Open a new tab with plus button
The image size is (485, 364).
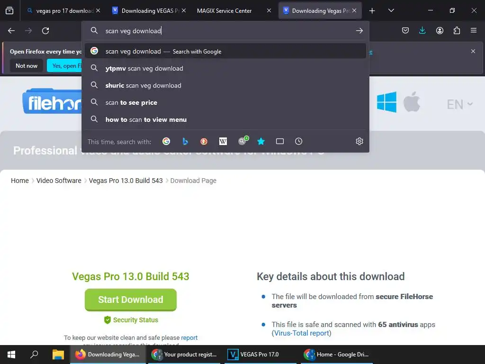point(372,11)
